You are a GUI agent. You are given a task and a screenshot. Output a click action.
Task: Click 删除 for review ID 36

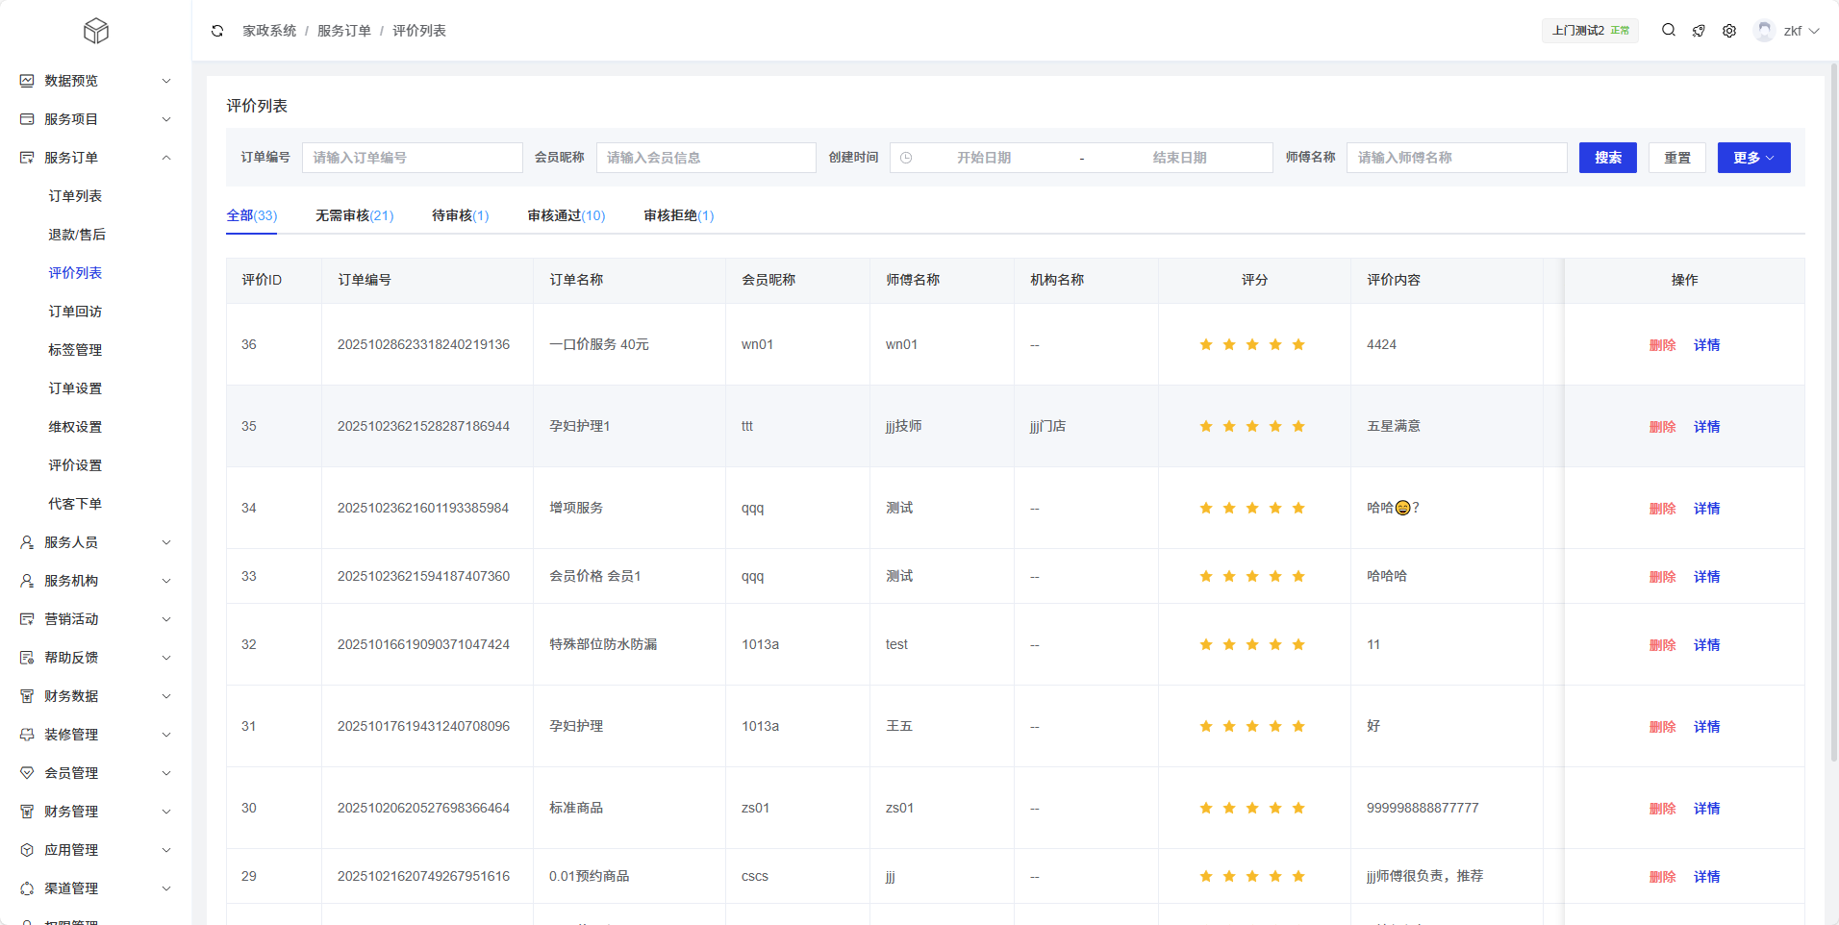coord(1662,345)
